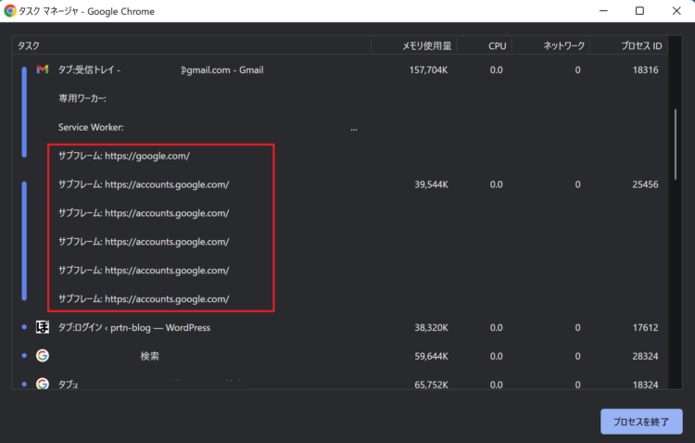Click the memory value 38,320K

(431, 328)
